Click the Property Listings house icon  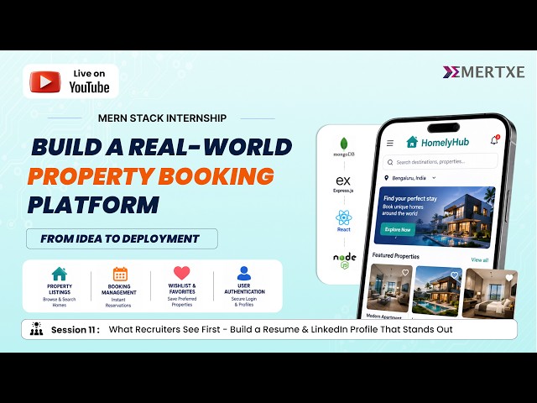(60, 274)
